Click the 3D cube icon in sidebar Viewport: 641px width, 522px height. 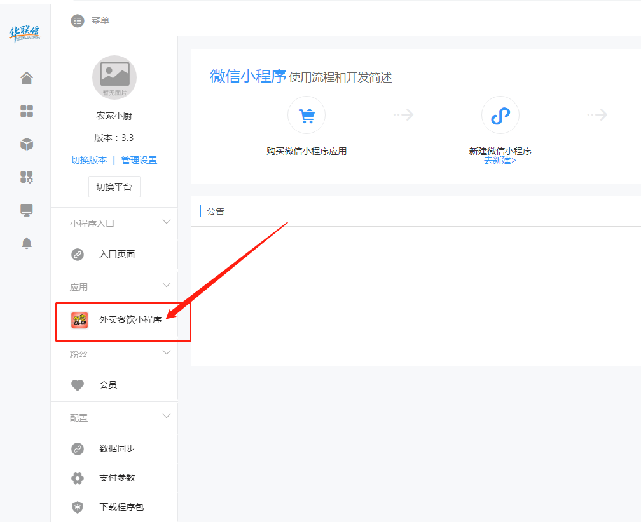pos(27,144)
